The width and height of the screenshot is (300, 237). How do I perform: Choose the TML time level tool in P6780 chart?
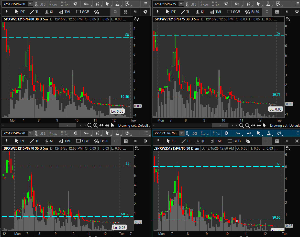tap(65, 12)
